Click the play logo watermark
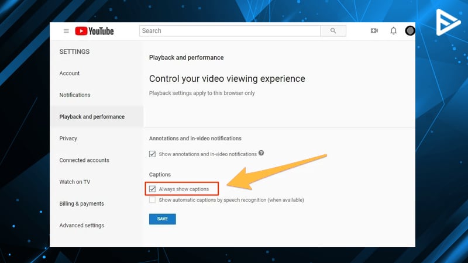Image resolution: width=468 pixels, height=263 pixels. click(x=448, y=22)
